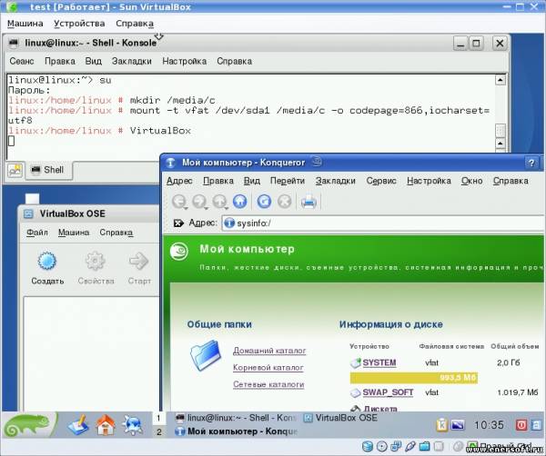Click the SYSTEM disk usage bar 993,5 Мб

point(414,378)
